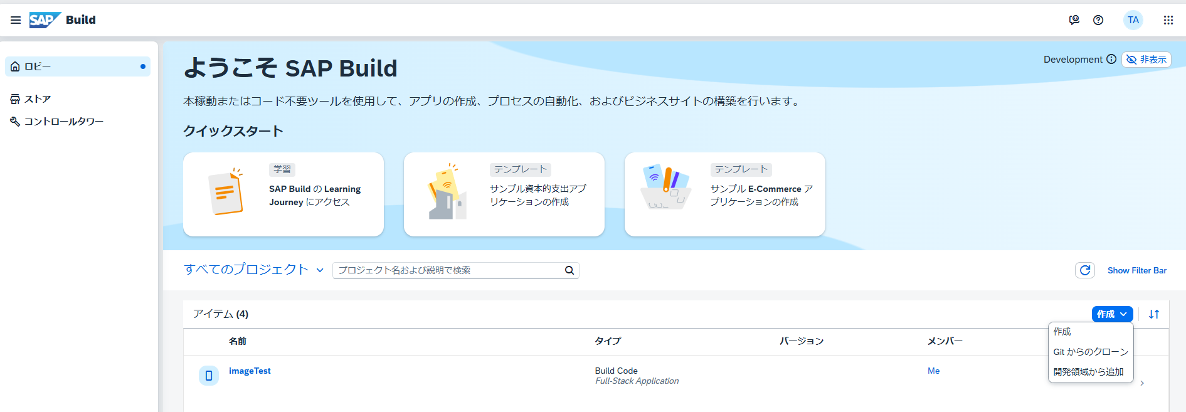1186x412 pixels.
Task: Open the hamburger navigation menu
Action: pos(16,20)
